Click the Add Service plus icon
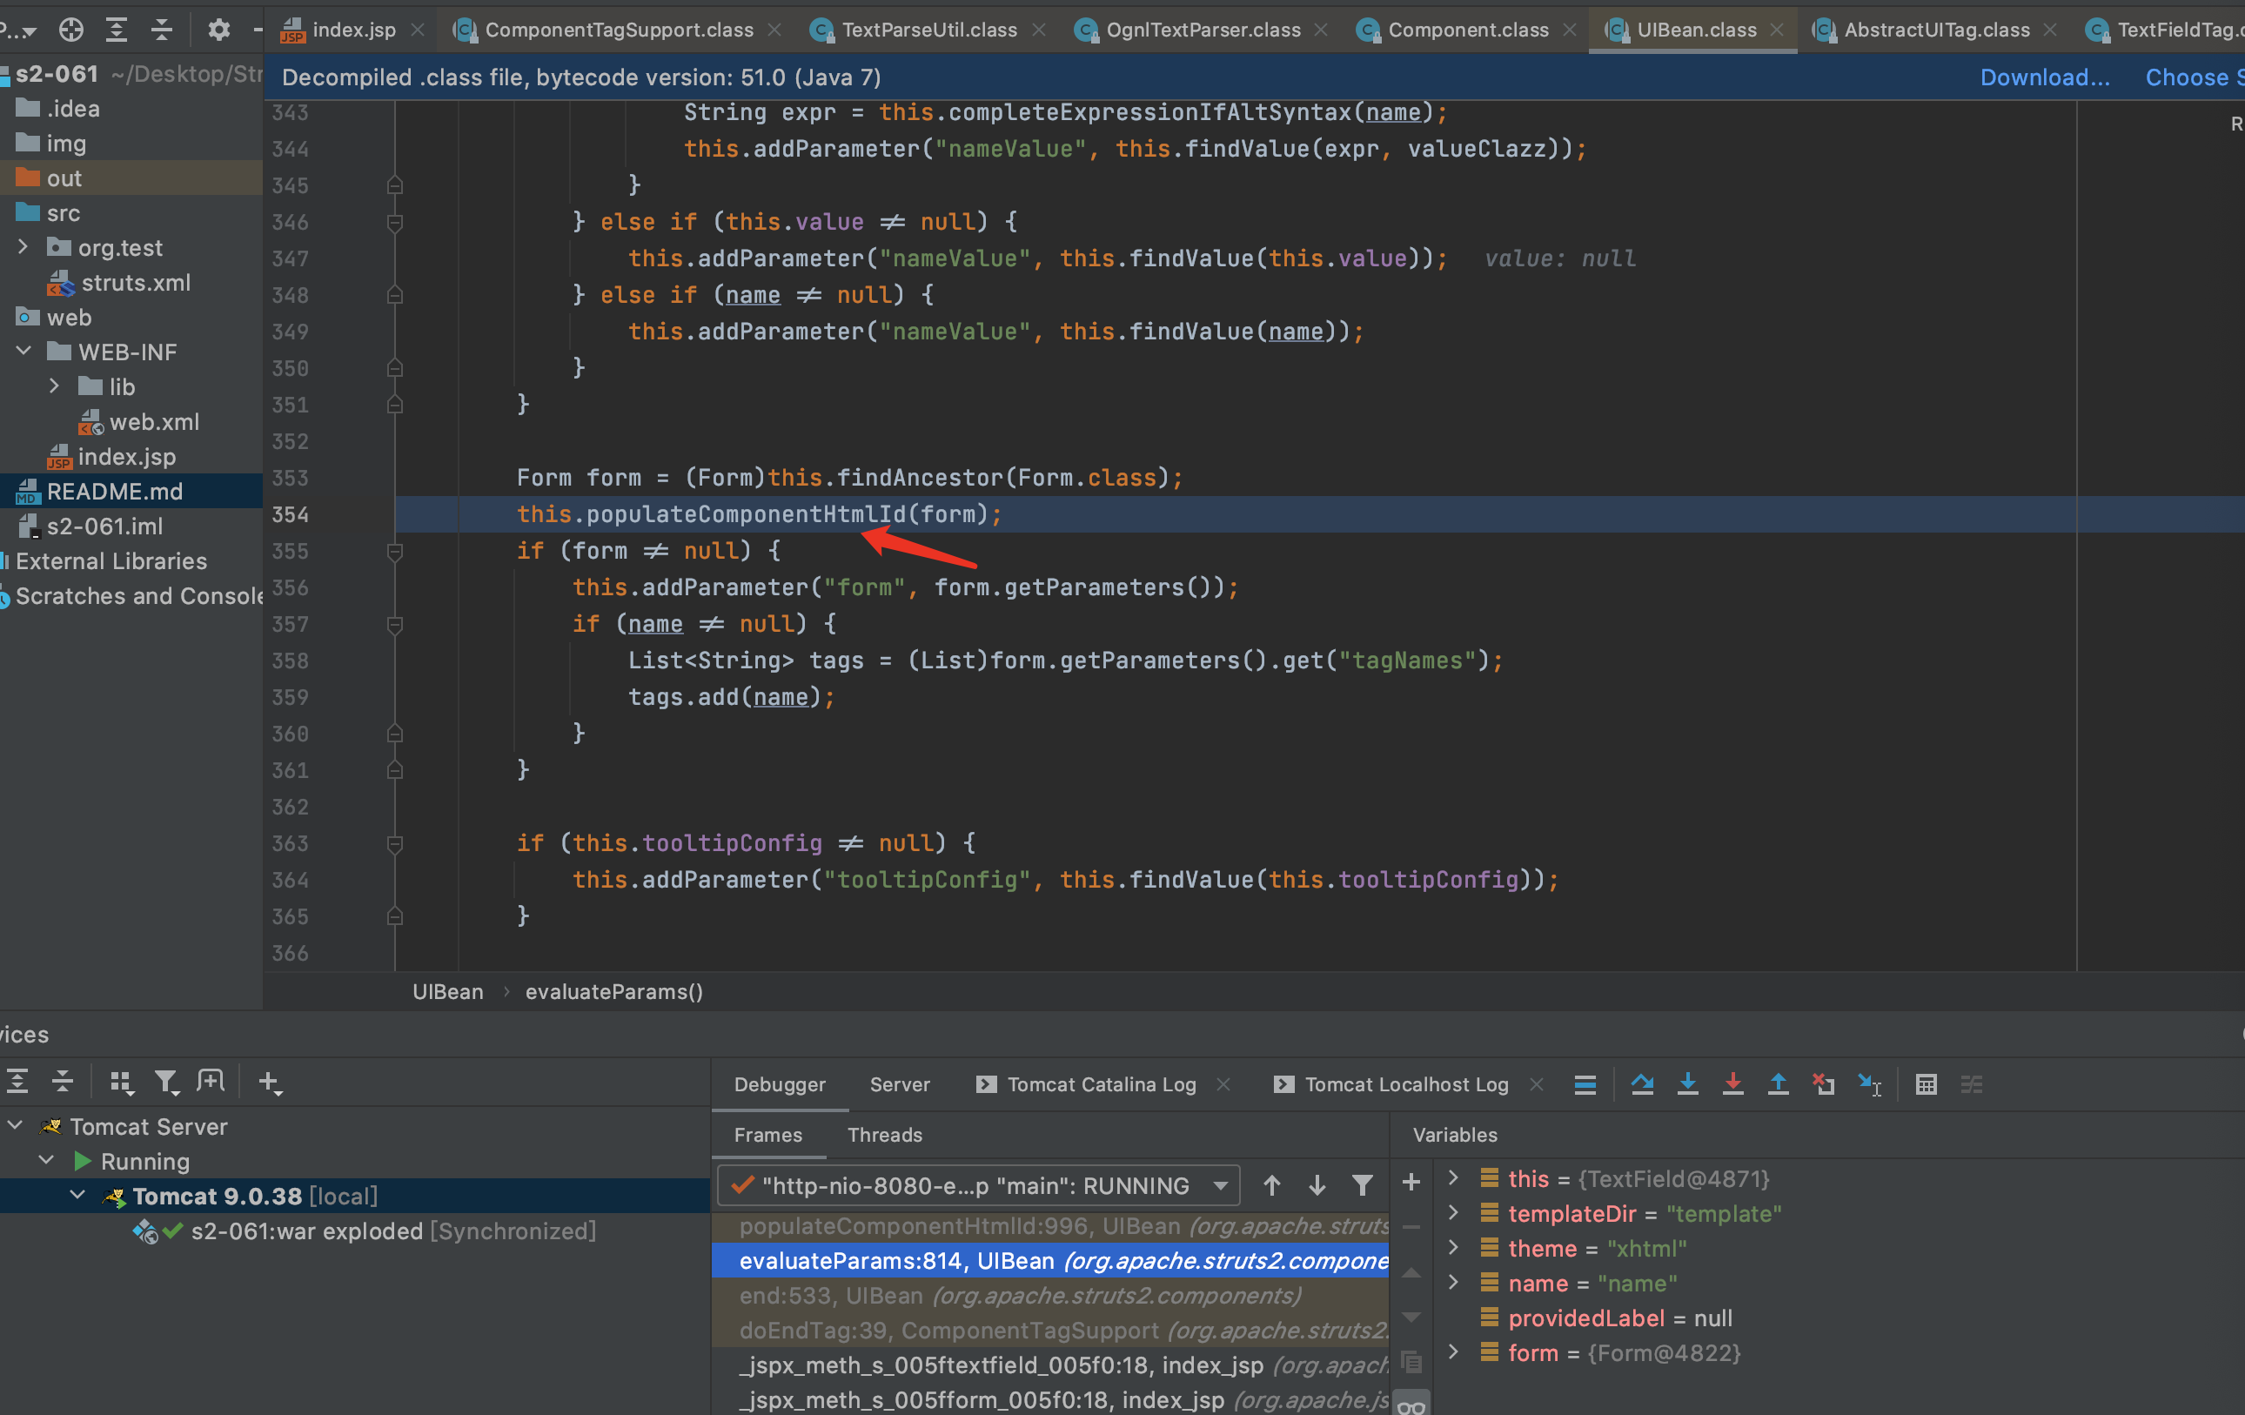 pyautogui.click(x=270, y=1082)
